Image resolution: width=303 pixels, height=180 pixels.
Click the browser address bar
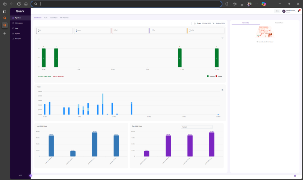[x=129, y=4]
